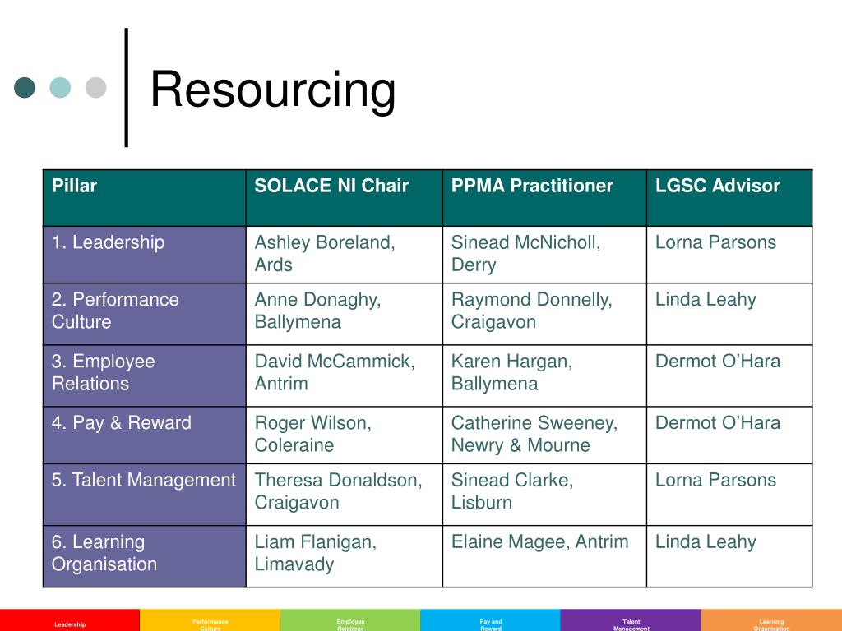Viewport: 842px width, 631px height.
Task: Select Linda Leahy in the Learning Organisation row
Action: coord(729,556)
